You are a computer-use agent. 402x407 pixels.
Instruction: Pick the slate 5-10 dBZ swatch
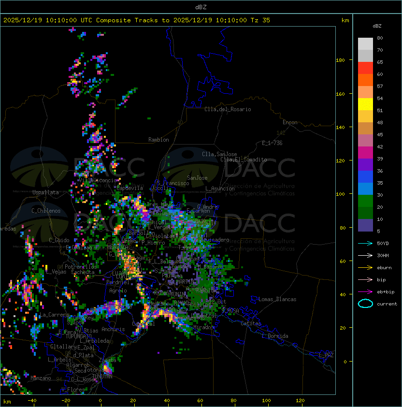[x=365, y=225]
